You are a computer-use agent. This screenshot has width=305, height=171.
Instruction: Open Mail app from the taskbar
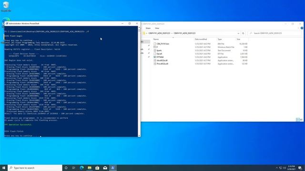coord(105,168)
